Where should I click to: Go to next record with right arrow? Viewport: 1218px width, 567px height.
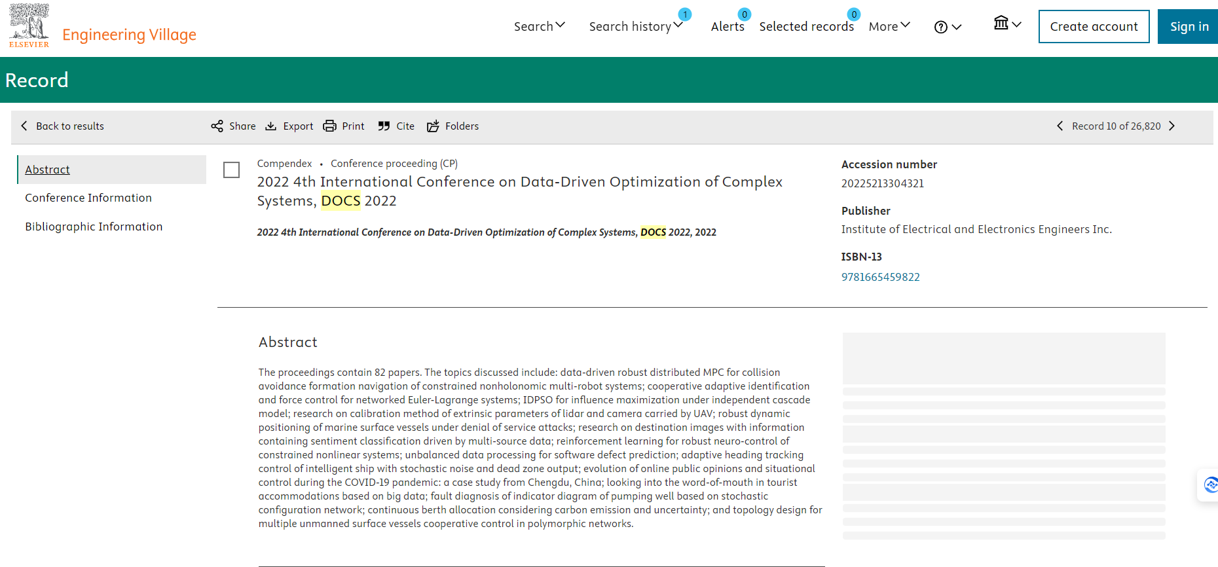tap(1172, 126)
